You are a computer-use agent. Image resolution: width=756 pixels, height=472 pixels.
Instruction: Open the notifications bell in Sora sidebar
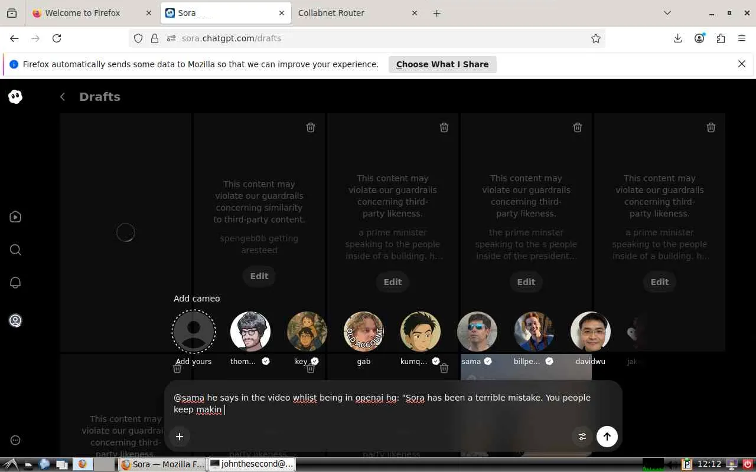pyautogui.click(x=15, y=283)
